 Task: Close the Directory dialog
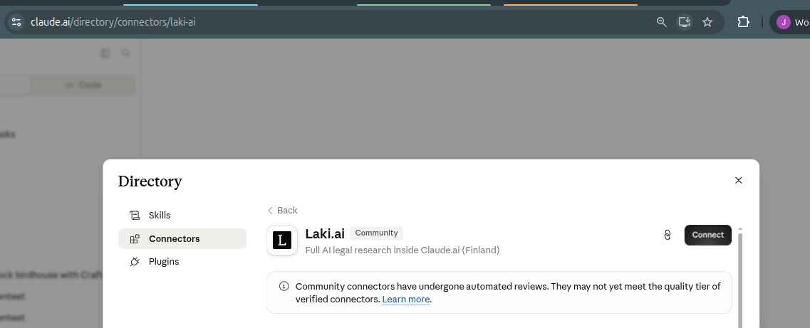pos(738,180)
